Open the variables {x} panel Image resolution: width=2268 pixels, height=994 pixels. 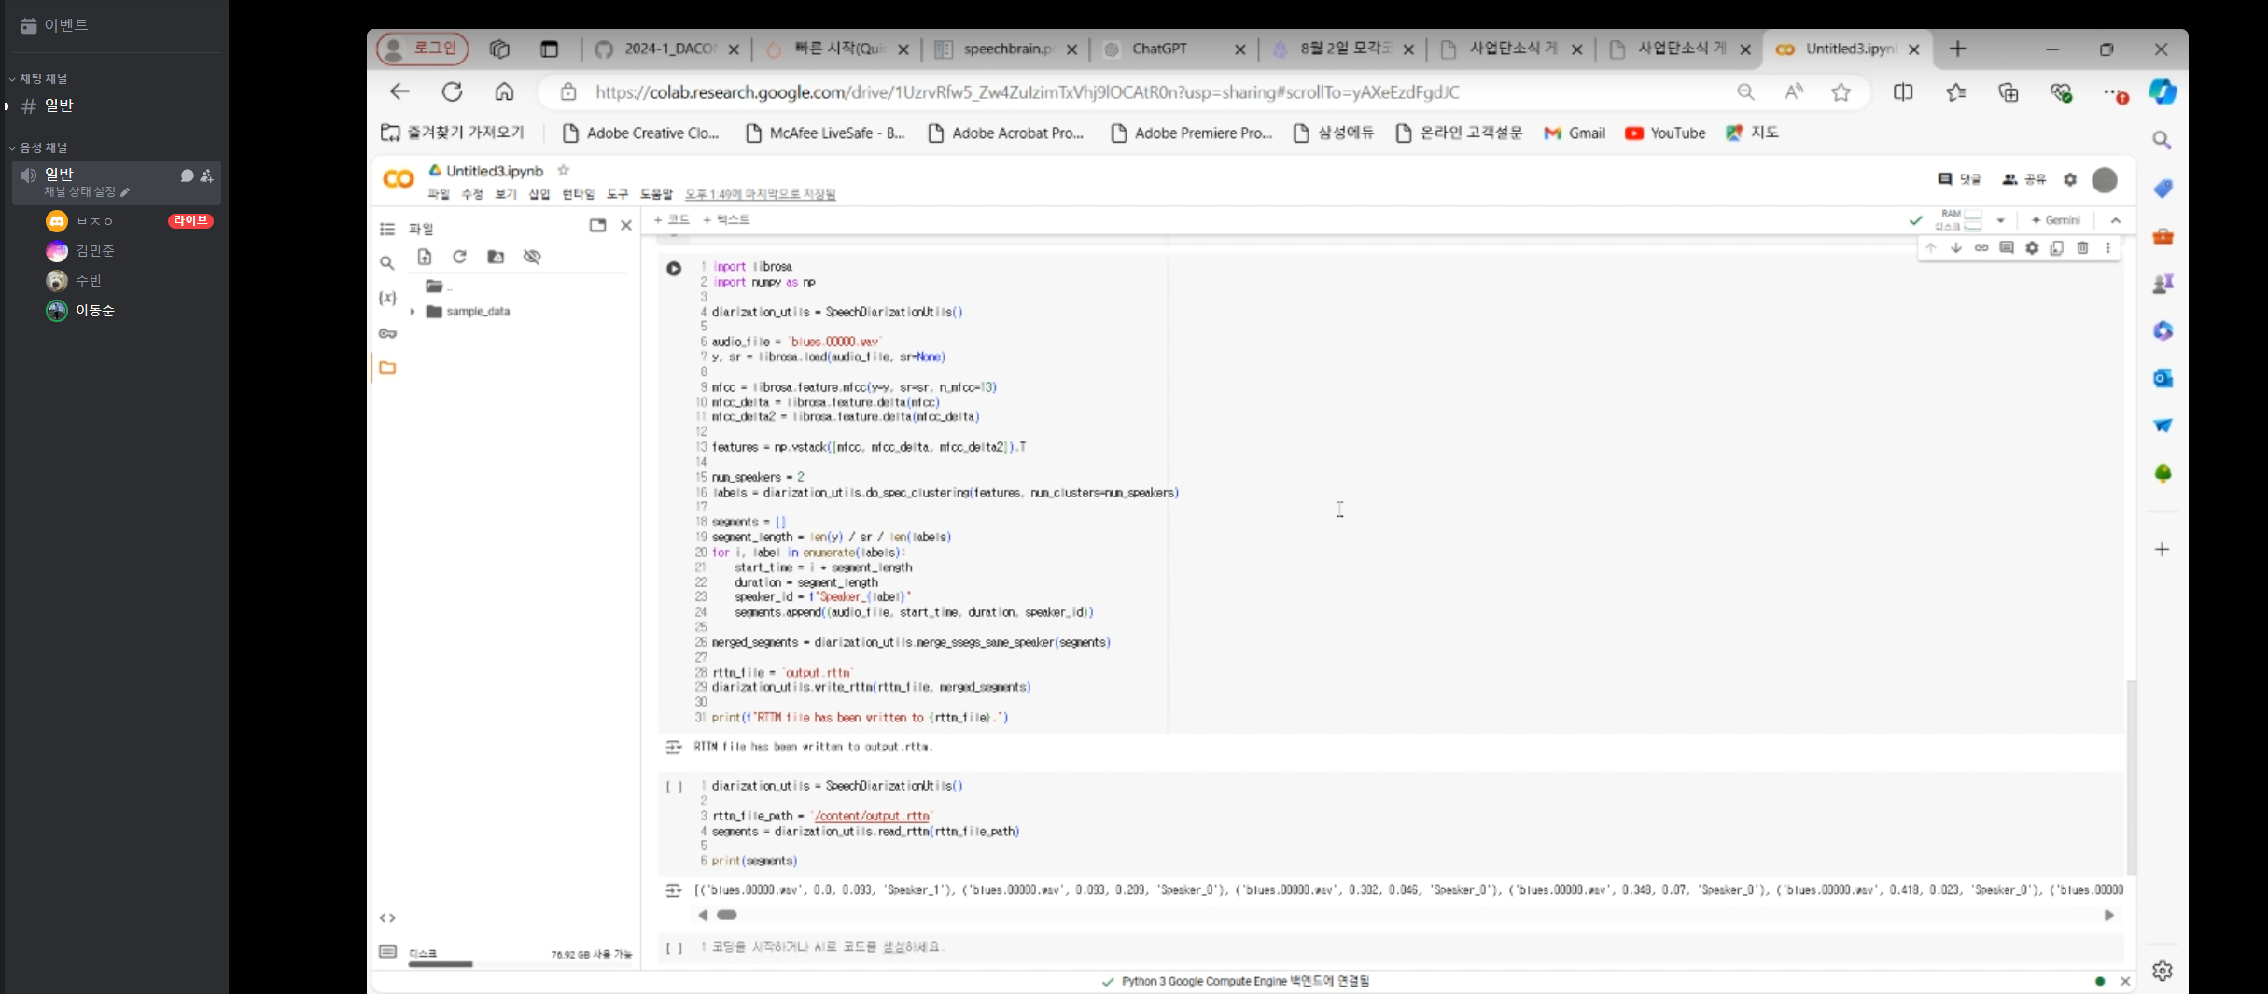point(387,298)
